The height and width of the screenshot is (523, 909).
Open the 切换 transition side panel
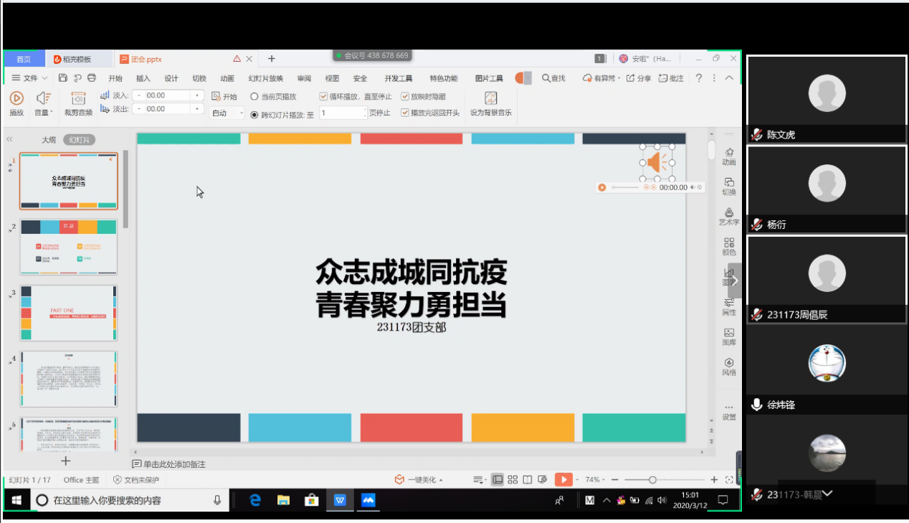[728, 186]
